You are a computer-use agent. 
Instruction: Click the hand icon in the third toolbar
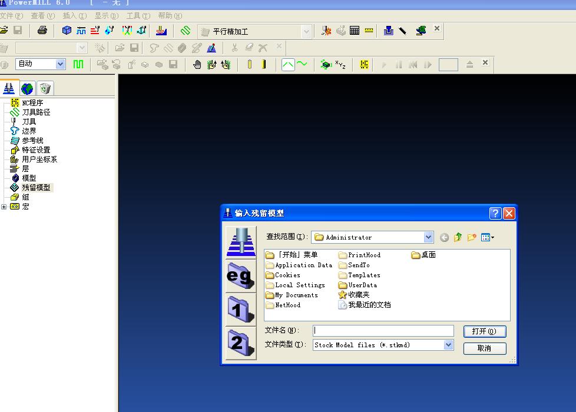(197, 65)
